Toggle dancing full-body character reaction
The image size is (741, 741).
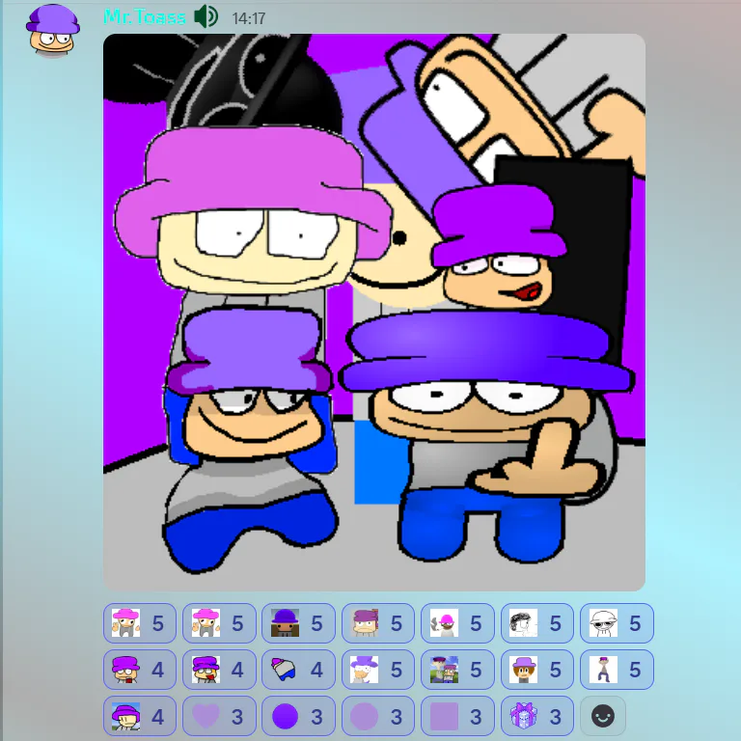(617, 670)
